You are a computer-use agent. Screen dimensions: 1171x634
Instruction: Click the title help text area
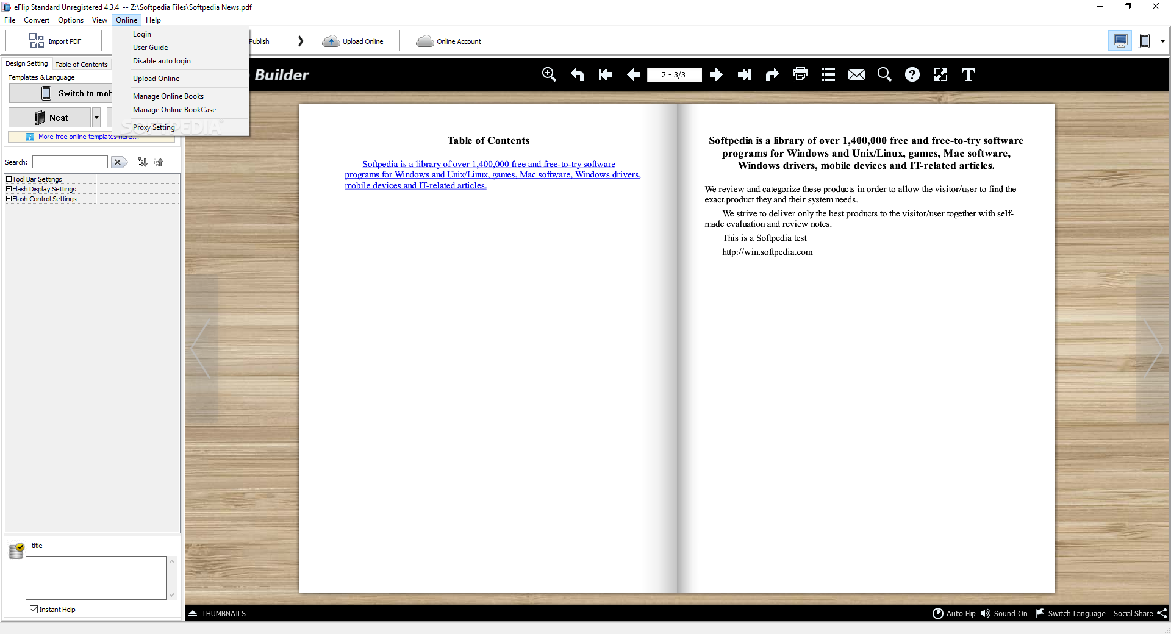pos(96,577)
